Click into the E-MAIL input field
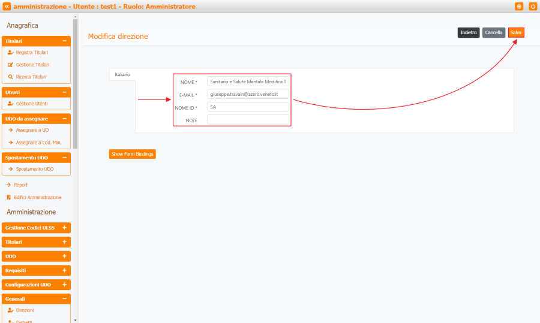This screenshot has height=323, width=540. point(248,94)
